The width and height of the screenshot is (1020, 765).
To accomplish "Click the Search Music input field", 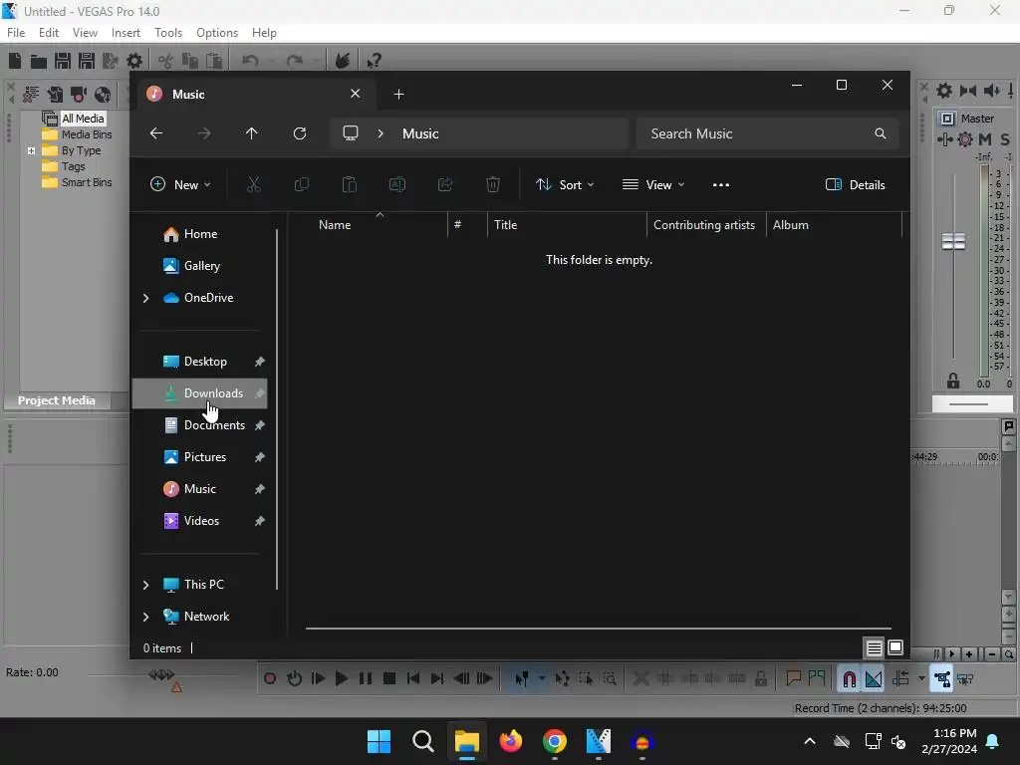I will 767,134.
